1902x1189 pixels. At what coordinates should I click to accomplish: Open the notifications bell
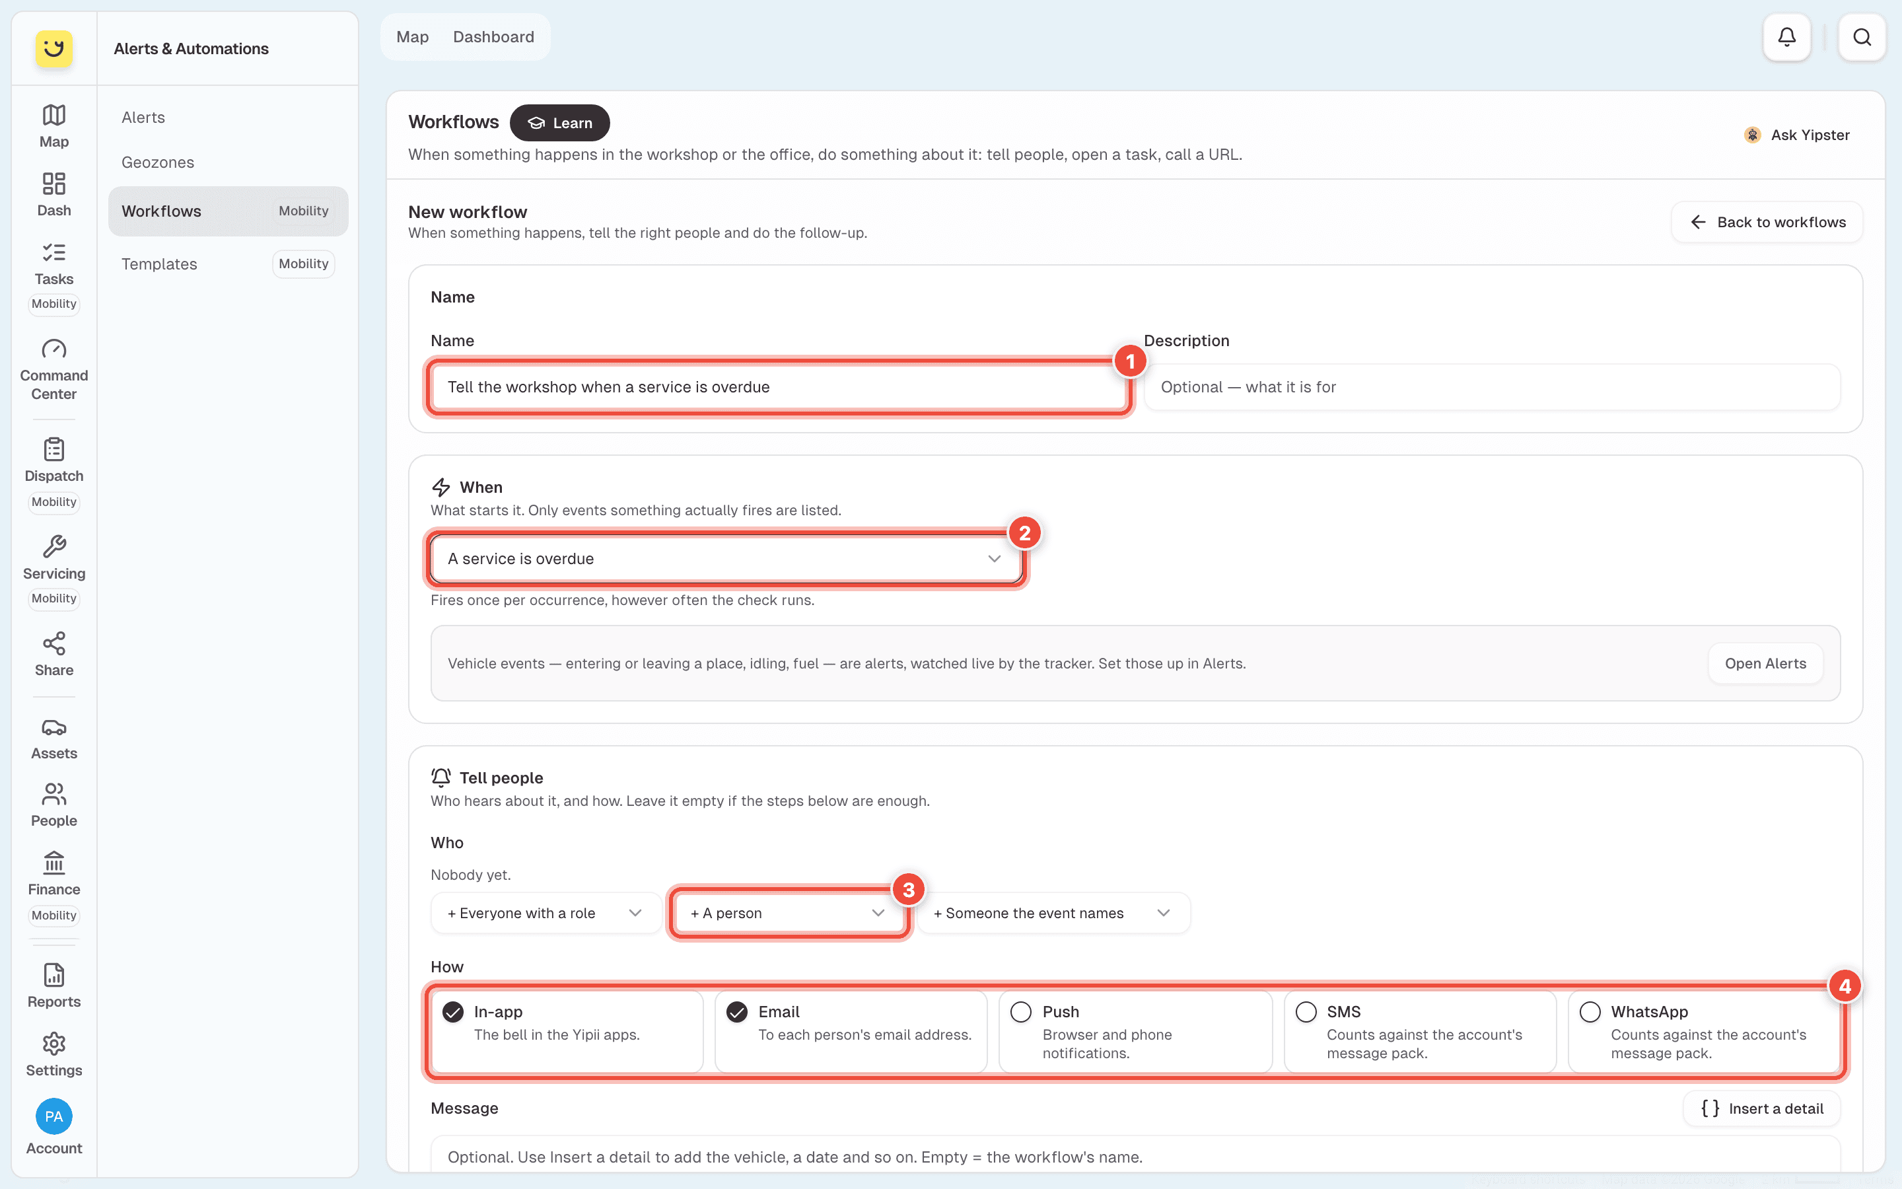point(1786,37)
